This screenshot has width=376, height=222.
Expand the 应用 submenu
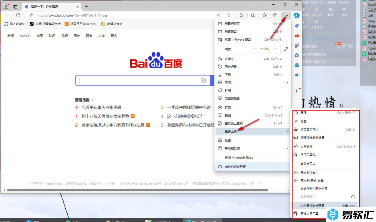pos(253,83)
